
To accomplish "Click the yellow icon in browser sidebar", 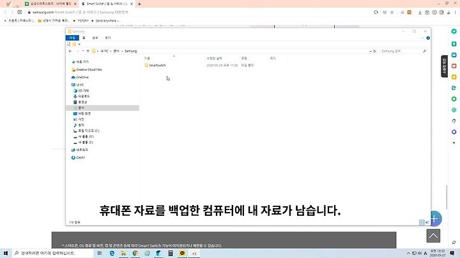I will point(454,77).
